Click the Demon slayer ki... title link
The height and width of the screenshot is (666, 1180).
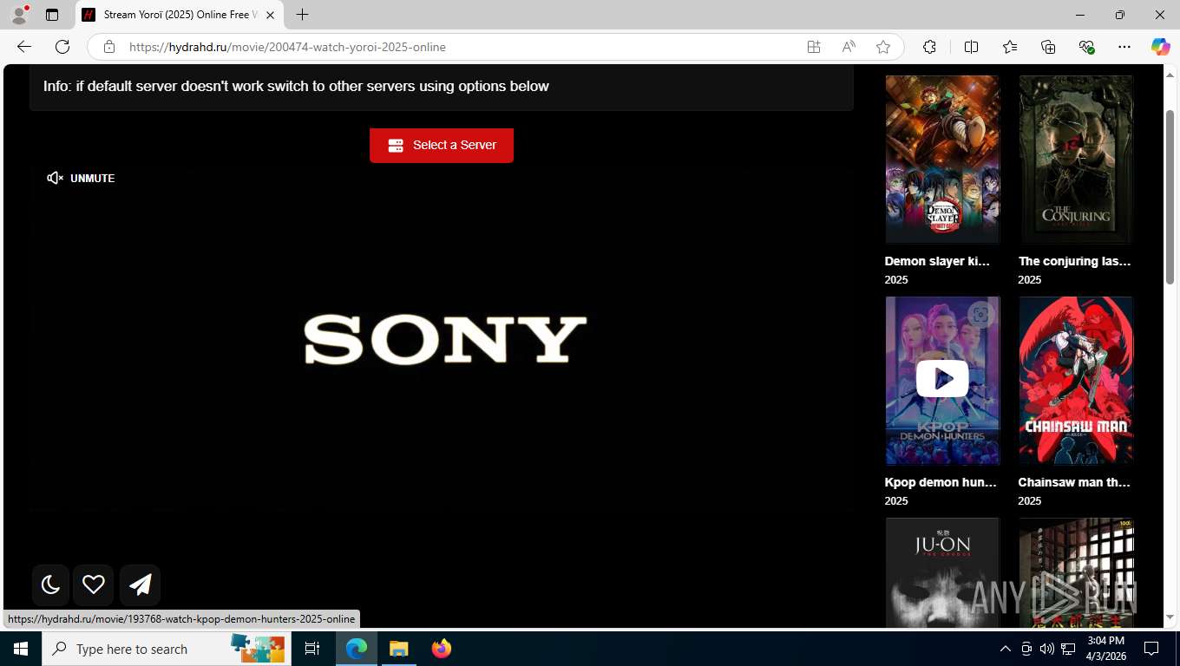point(937,261)
